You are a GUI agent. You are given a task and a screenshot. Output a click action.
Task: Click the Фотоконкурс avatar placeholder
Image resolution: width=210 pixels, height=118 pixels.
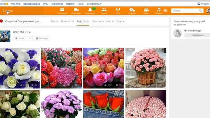tap(178, 33)
